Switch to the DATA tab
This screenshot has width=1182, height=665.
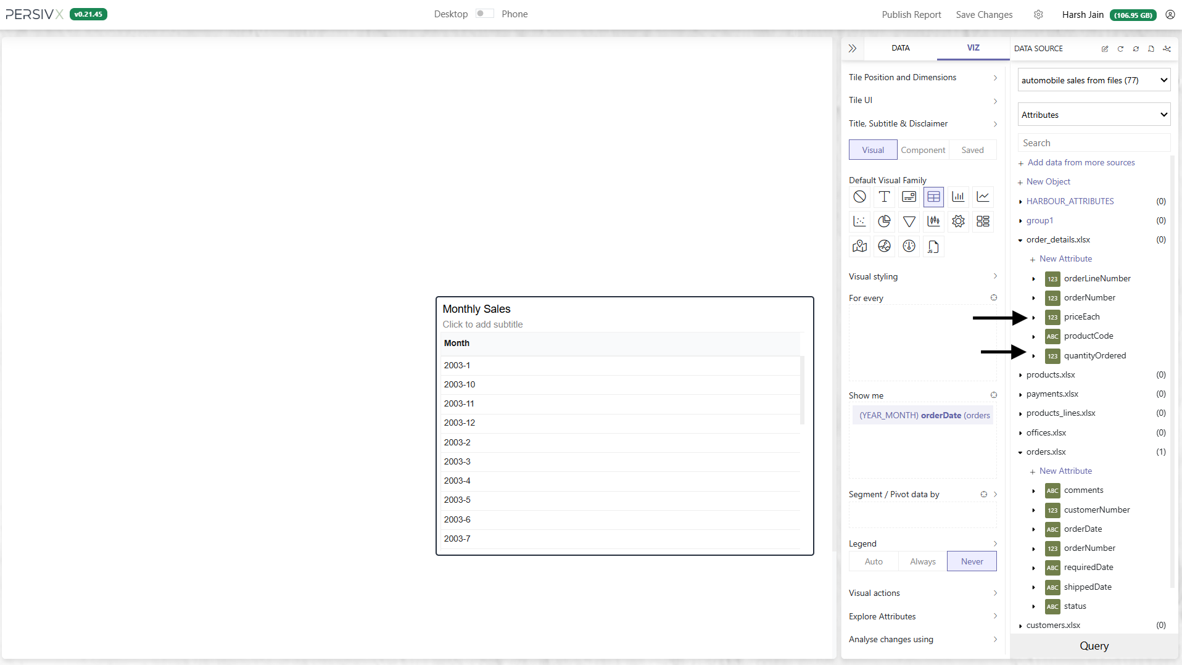[x=900, y=48]
